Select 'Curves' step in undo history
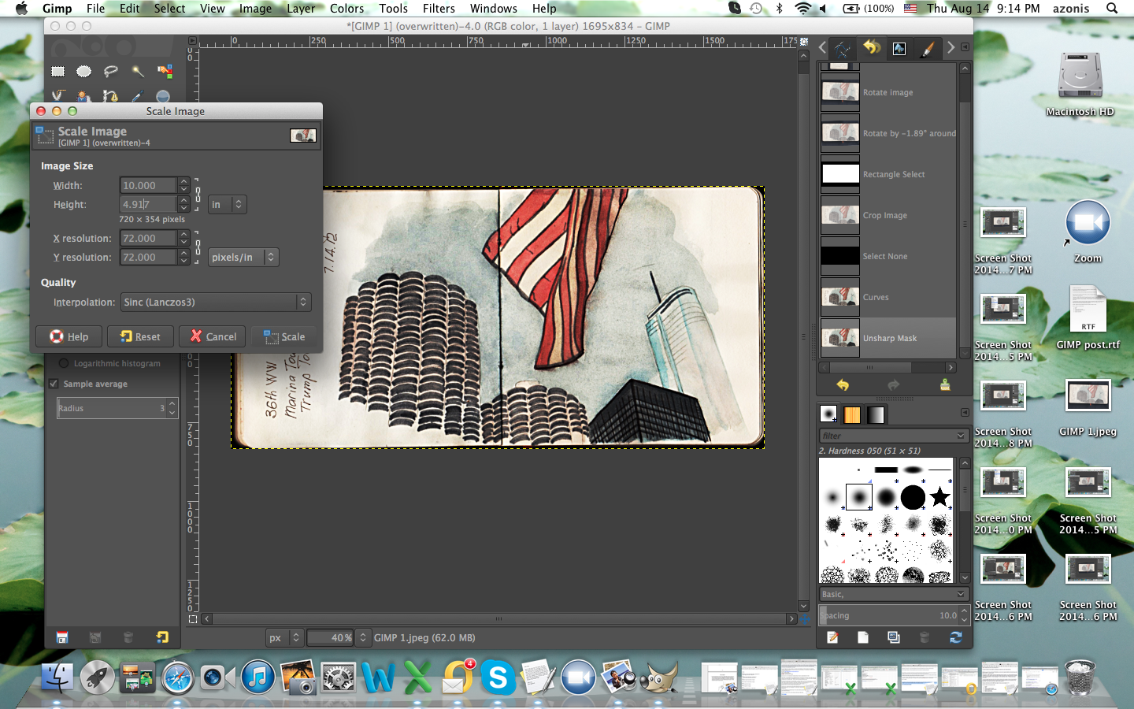The height and width of the screenshot is (709, 1134). pyautogui.click(x=888, y=297)
